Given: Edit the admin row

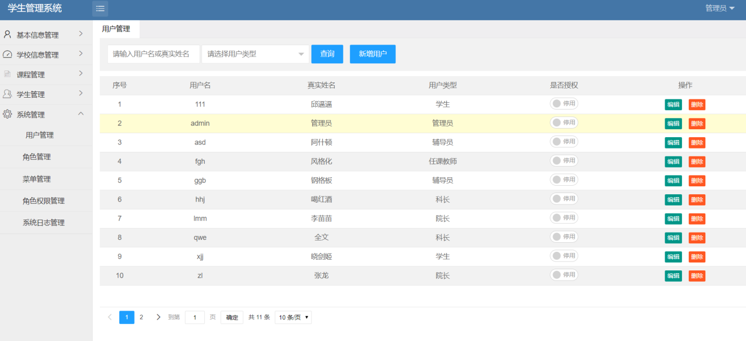Looking at the screenshot, I should click(x=673, y=124).
